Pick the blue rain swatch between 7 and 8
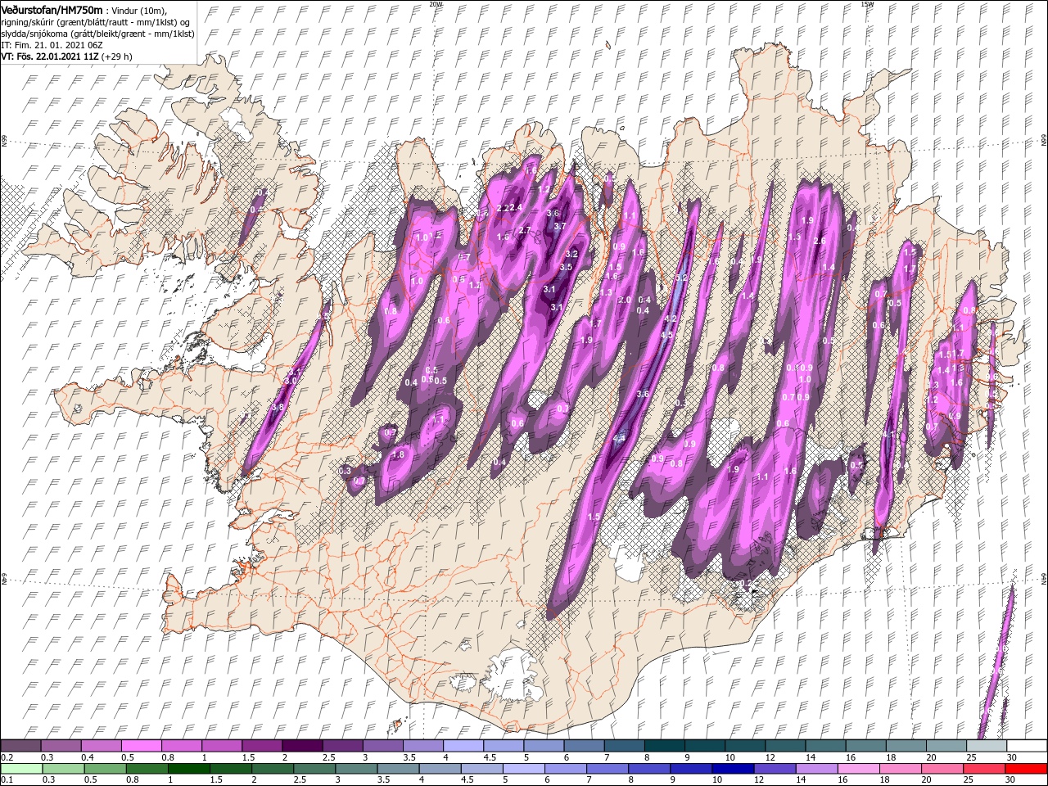The height and width of the screenshot is (786, 1048). point(607,769)
